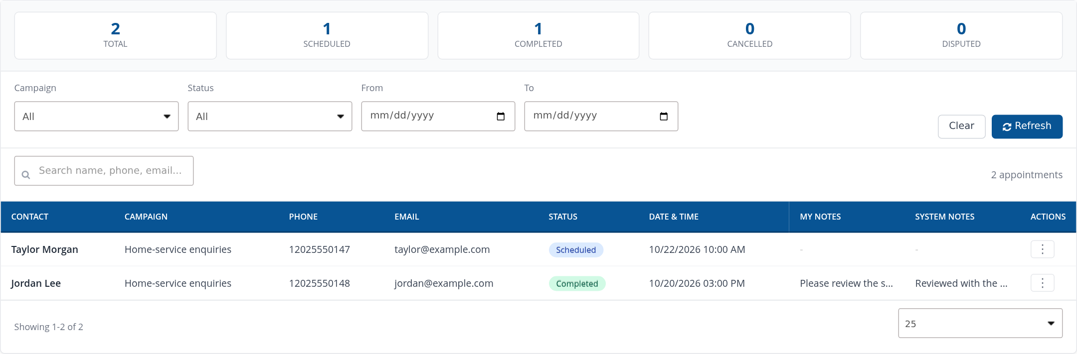The height and width of the screenshot is (354, 1077).
Task: Click the System Notes column header
Action: pos(944,217)
